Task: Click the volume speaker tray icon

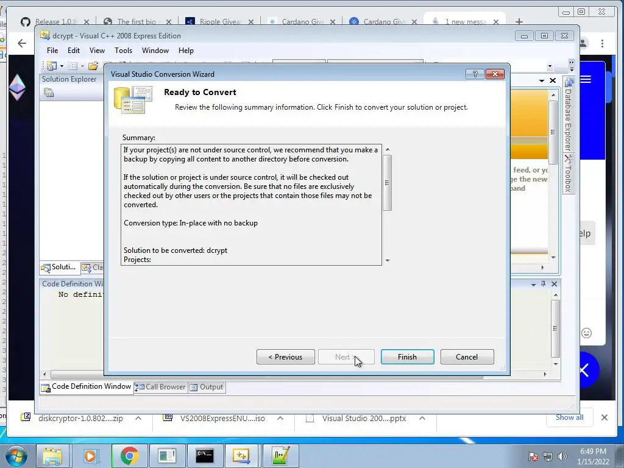Action: [x=562, y=456]
